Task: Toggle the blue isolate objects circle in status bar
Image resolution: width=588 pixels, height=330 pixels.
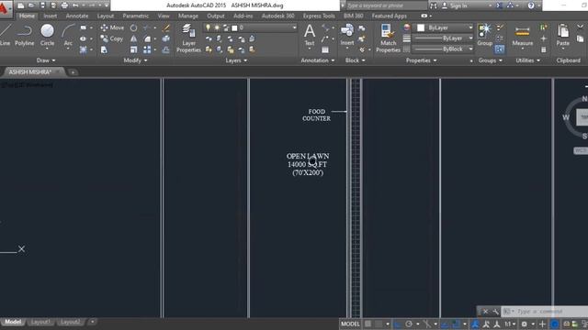Action: point(554,324)
